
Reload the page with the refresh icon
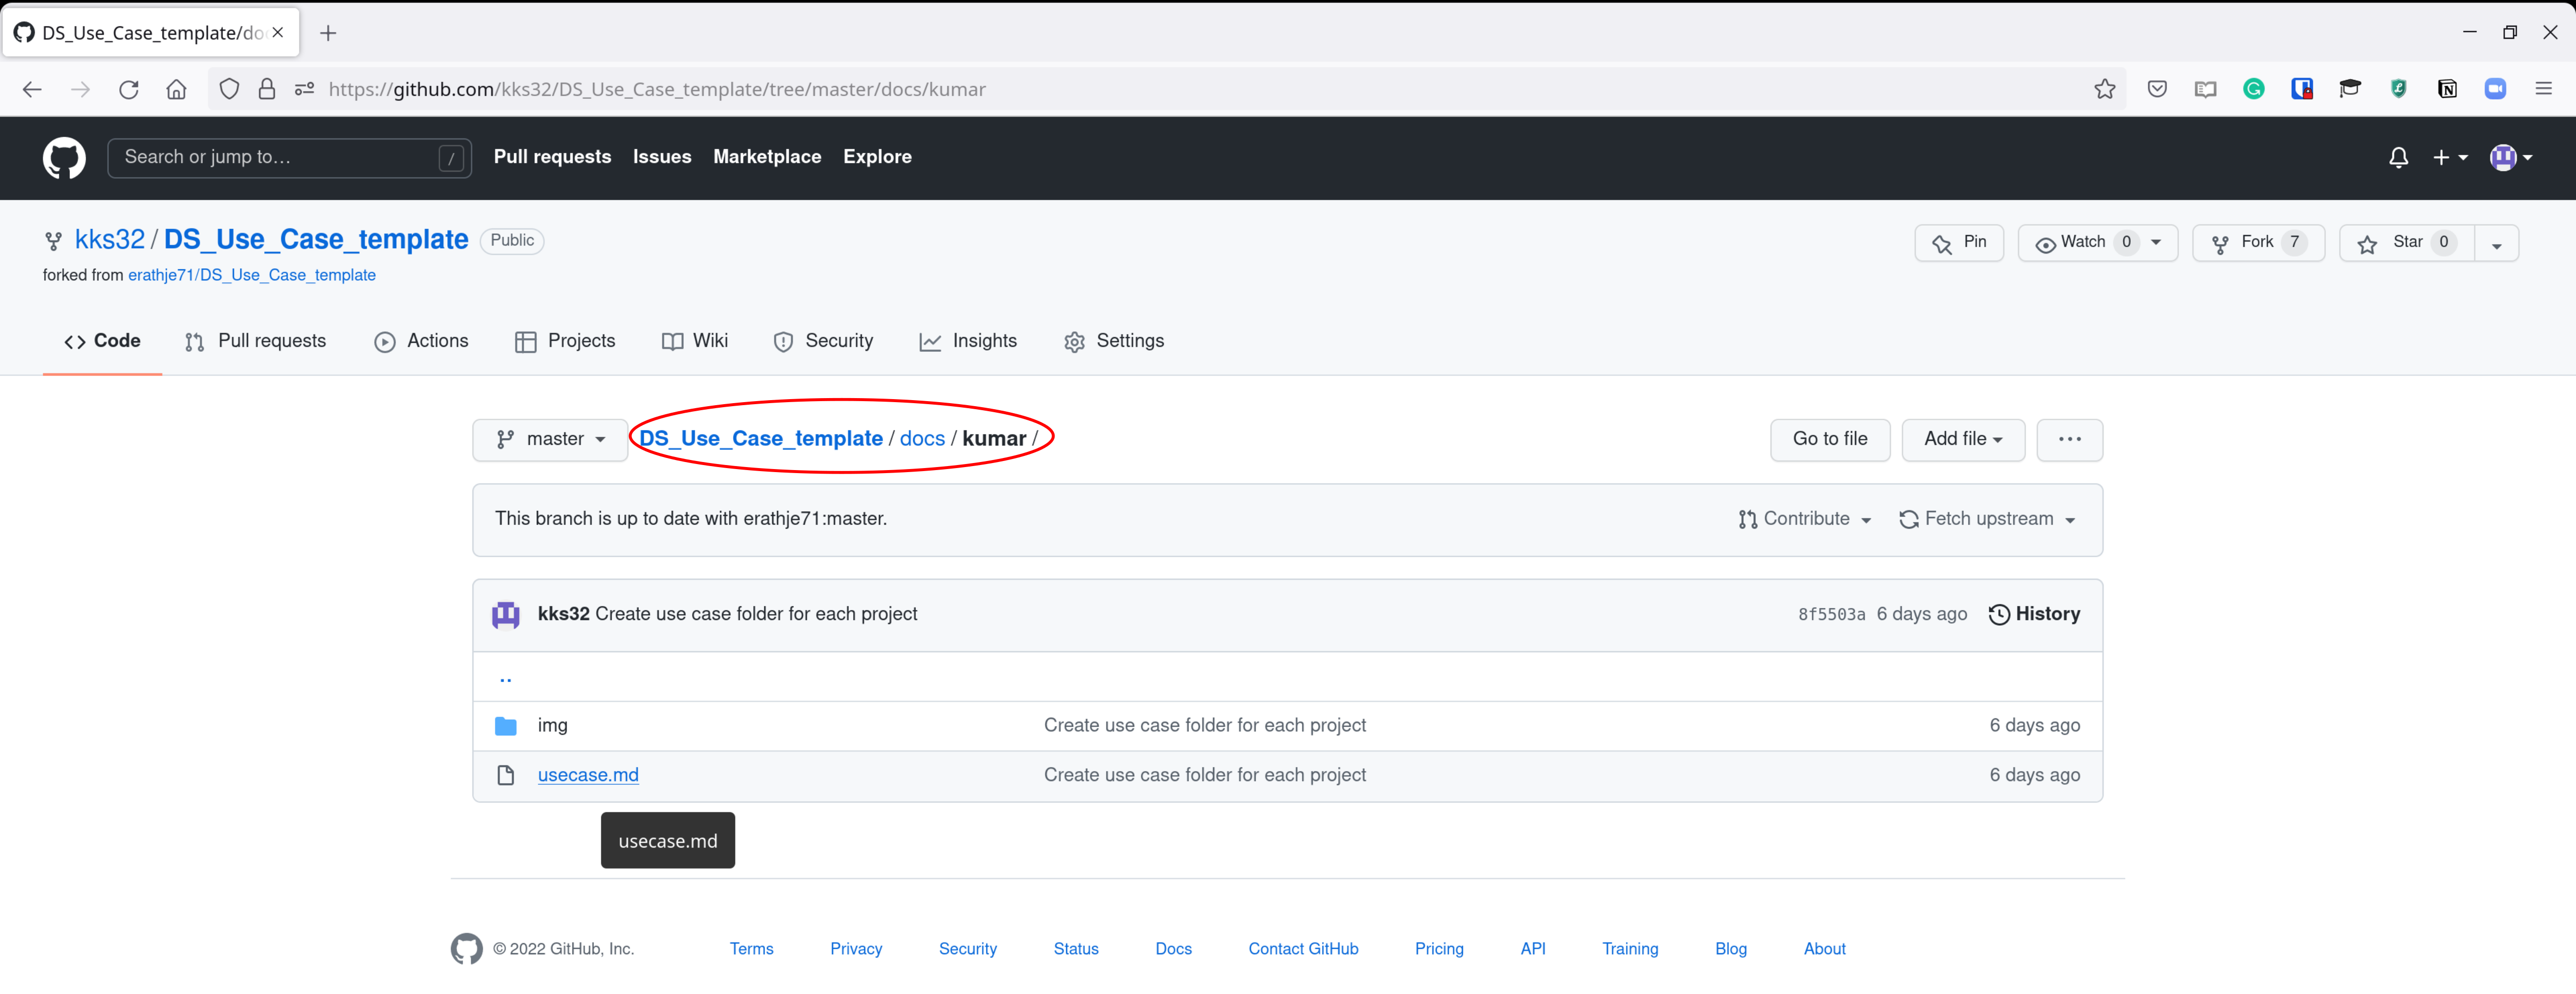point(129,89)
